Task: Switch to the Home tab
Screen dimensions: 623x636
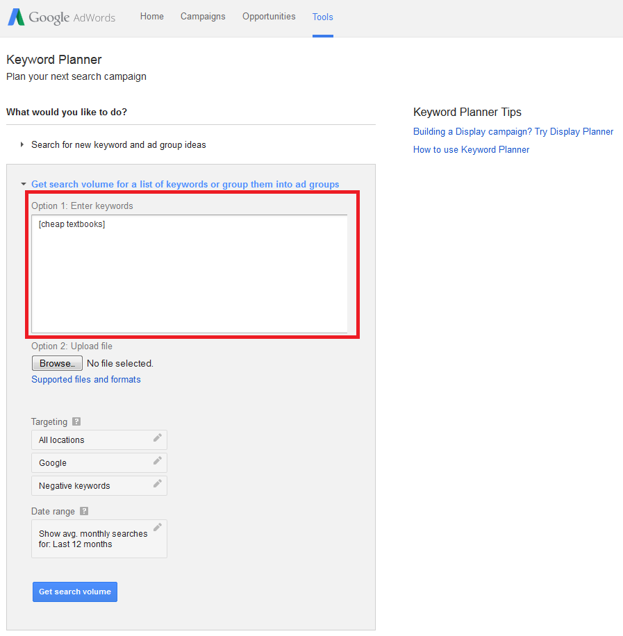Action: pos(151,16)
